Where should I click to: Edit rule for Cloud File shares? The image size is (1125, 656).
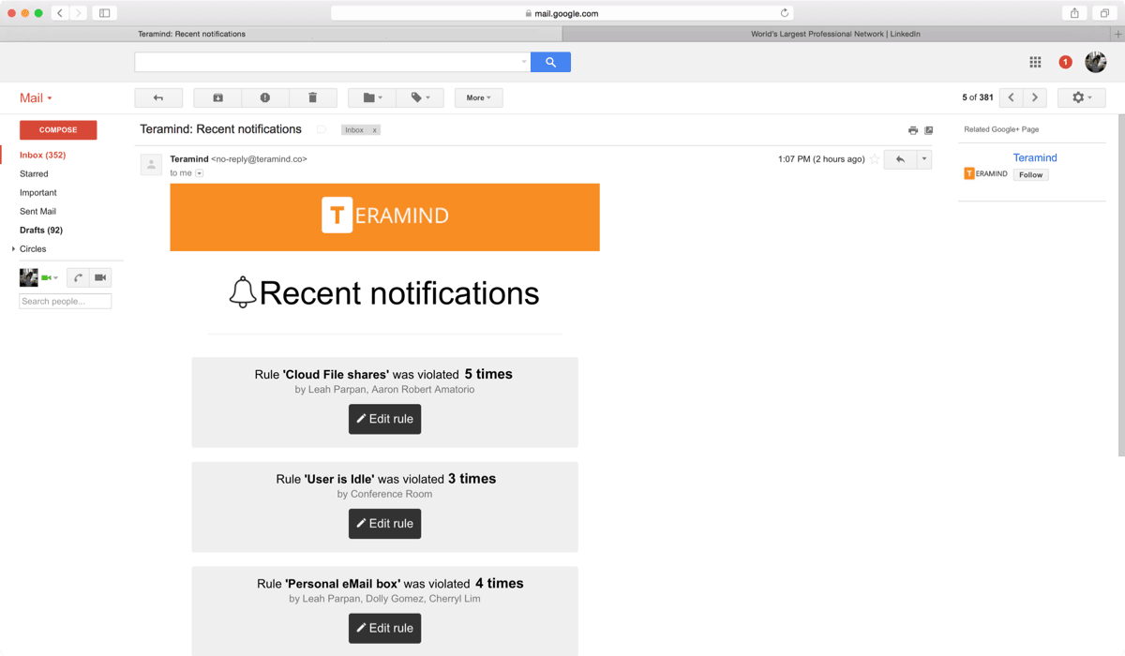(384, 419)
